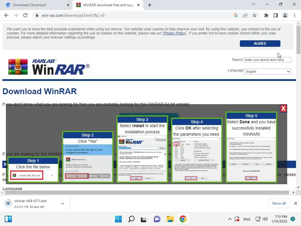Viewport: 301px width, 226px height.
Task: Open ENG language input switcher
Action: coord(247,219)
